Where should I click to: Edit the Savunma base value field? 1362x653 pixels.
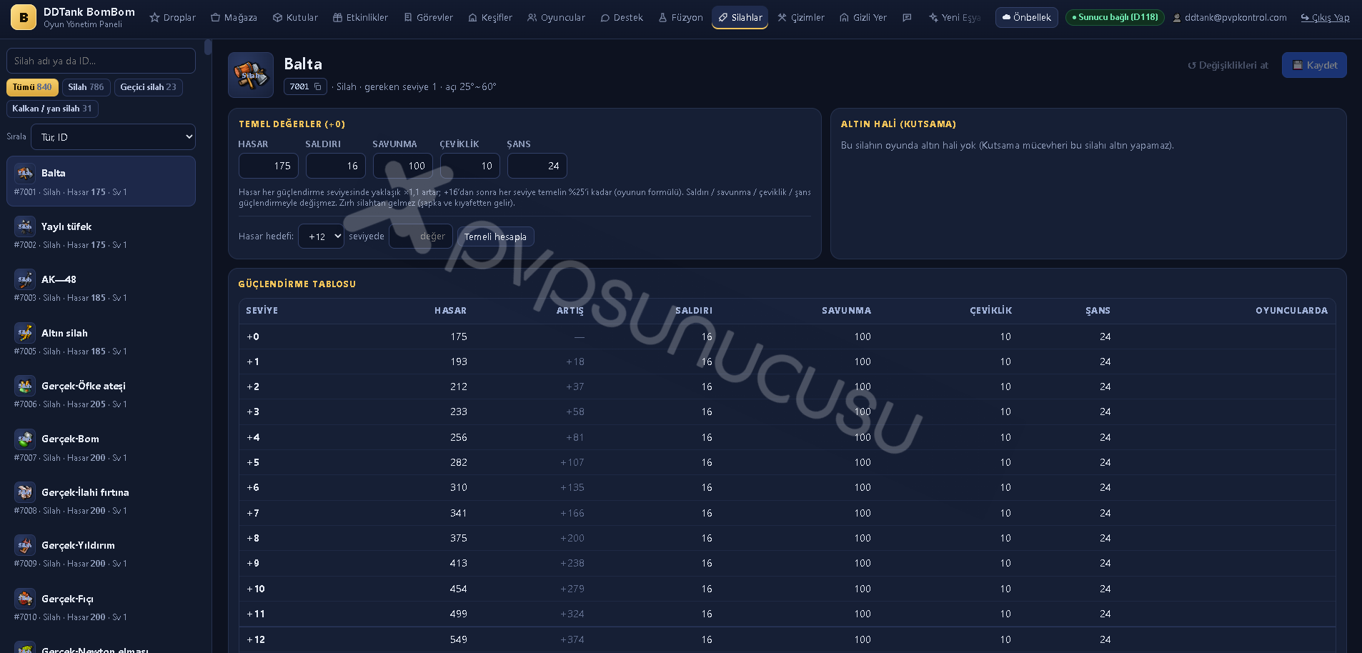pyautogui.click(x=403, y=166)
